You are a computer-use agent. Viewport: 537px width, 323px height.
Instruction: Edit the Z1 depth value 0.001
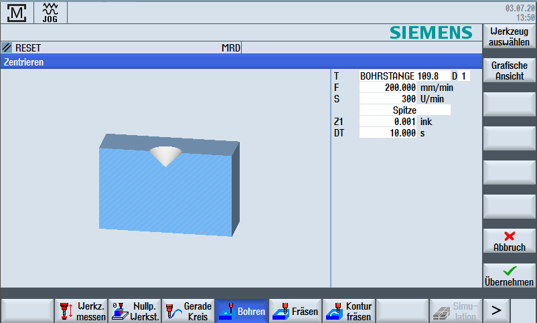388,122
